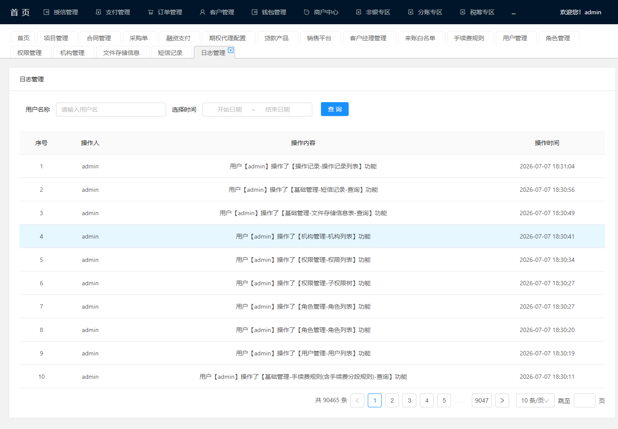Focus the 用户名称 input field
Image resolution: width=618 pixels, height=429 pixels.
(111, 110)
